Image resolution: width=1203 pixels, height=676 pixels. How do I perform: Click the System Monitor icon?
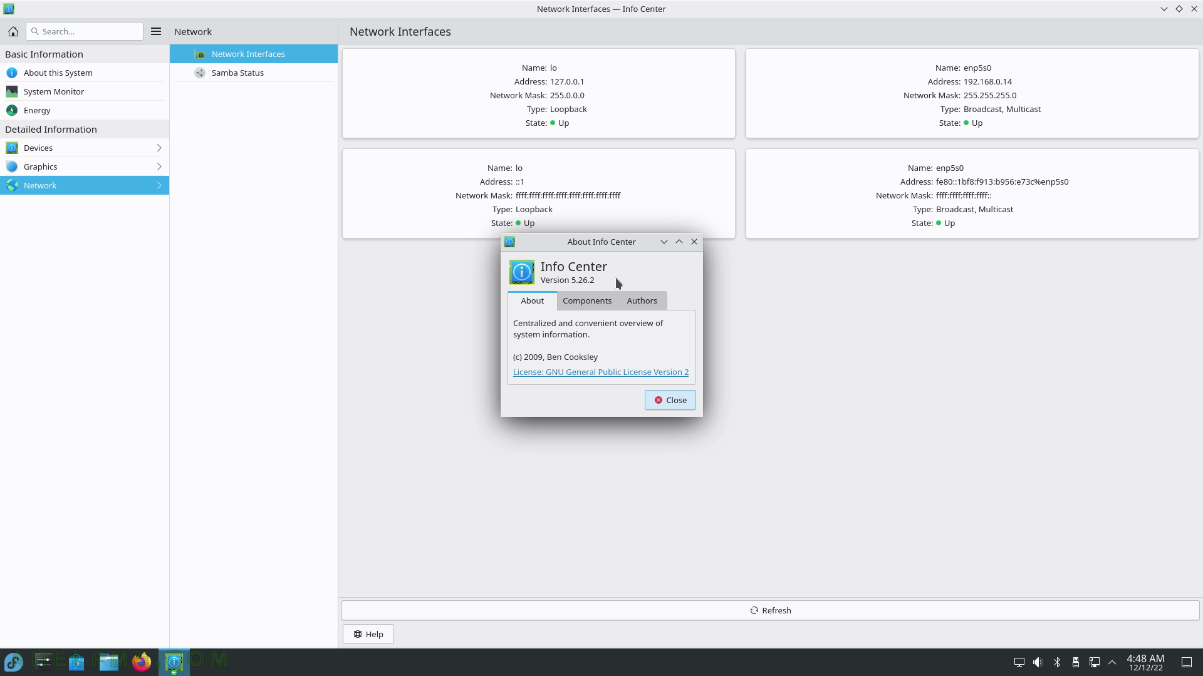(12, 91)
